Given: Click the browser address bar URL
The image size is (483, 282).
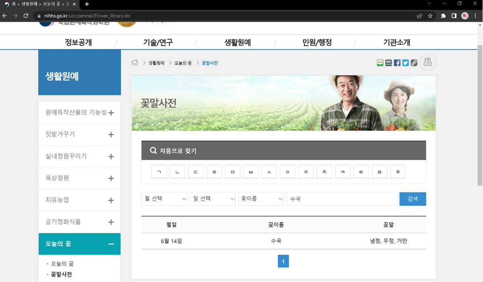Looking at the screenshot, I should (x=87, y=16).
